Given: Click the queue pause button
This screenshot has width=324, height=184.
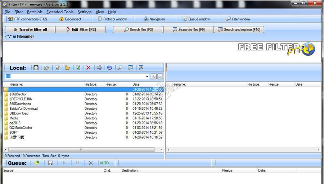Looking at the screenshot, I should [77, 163].
